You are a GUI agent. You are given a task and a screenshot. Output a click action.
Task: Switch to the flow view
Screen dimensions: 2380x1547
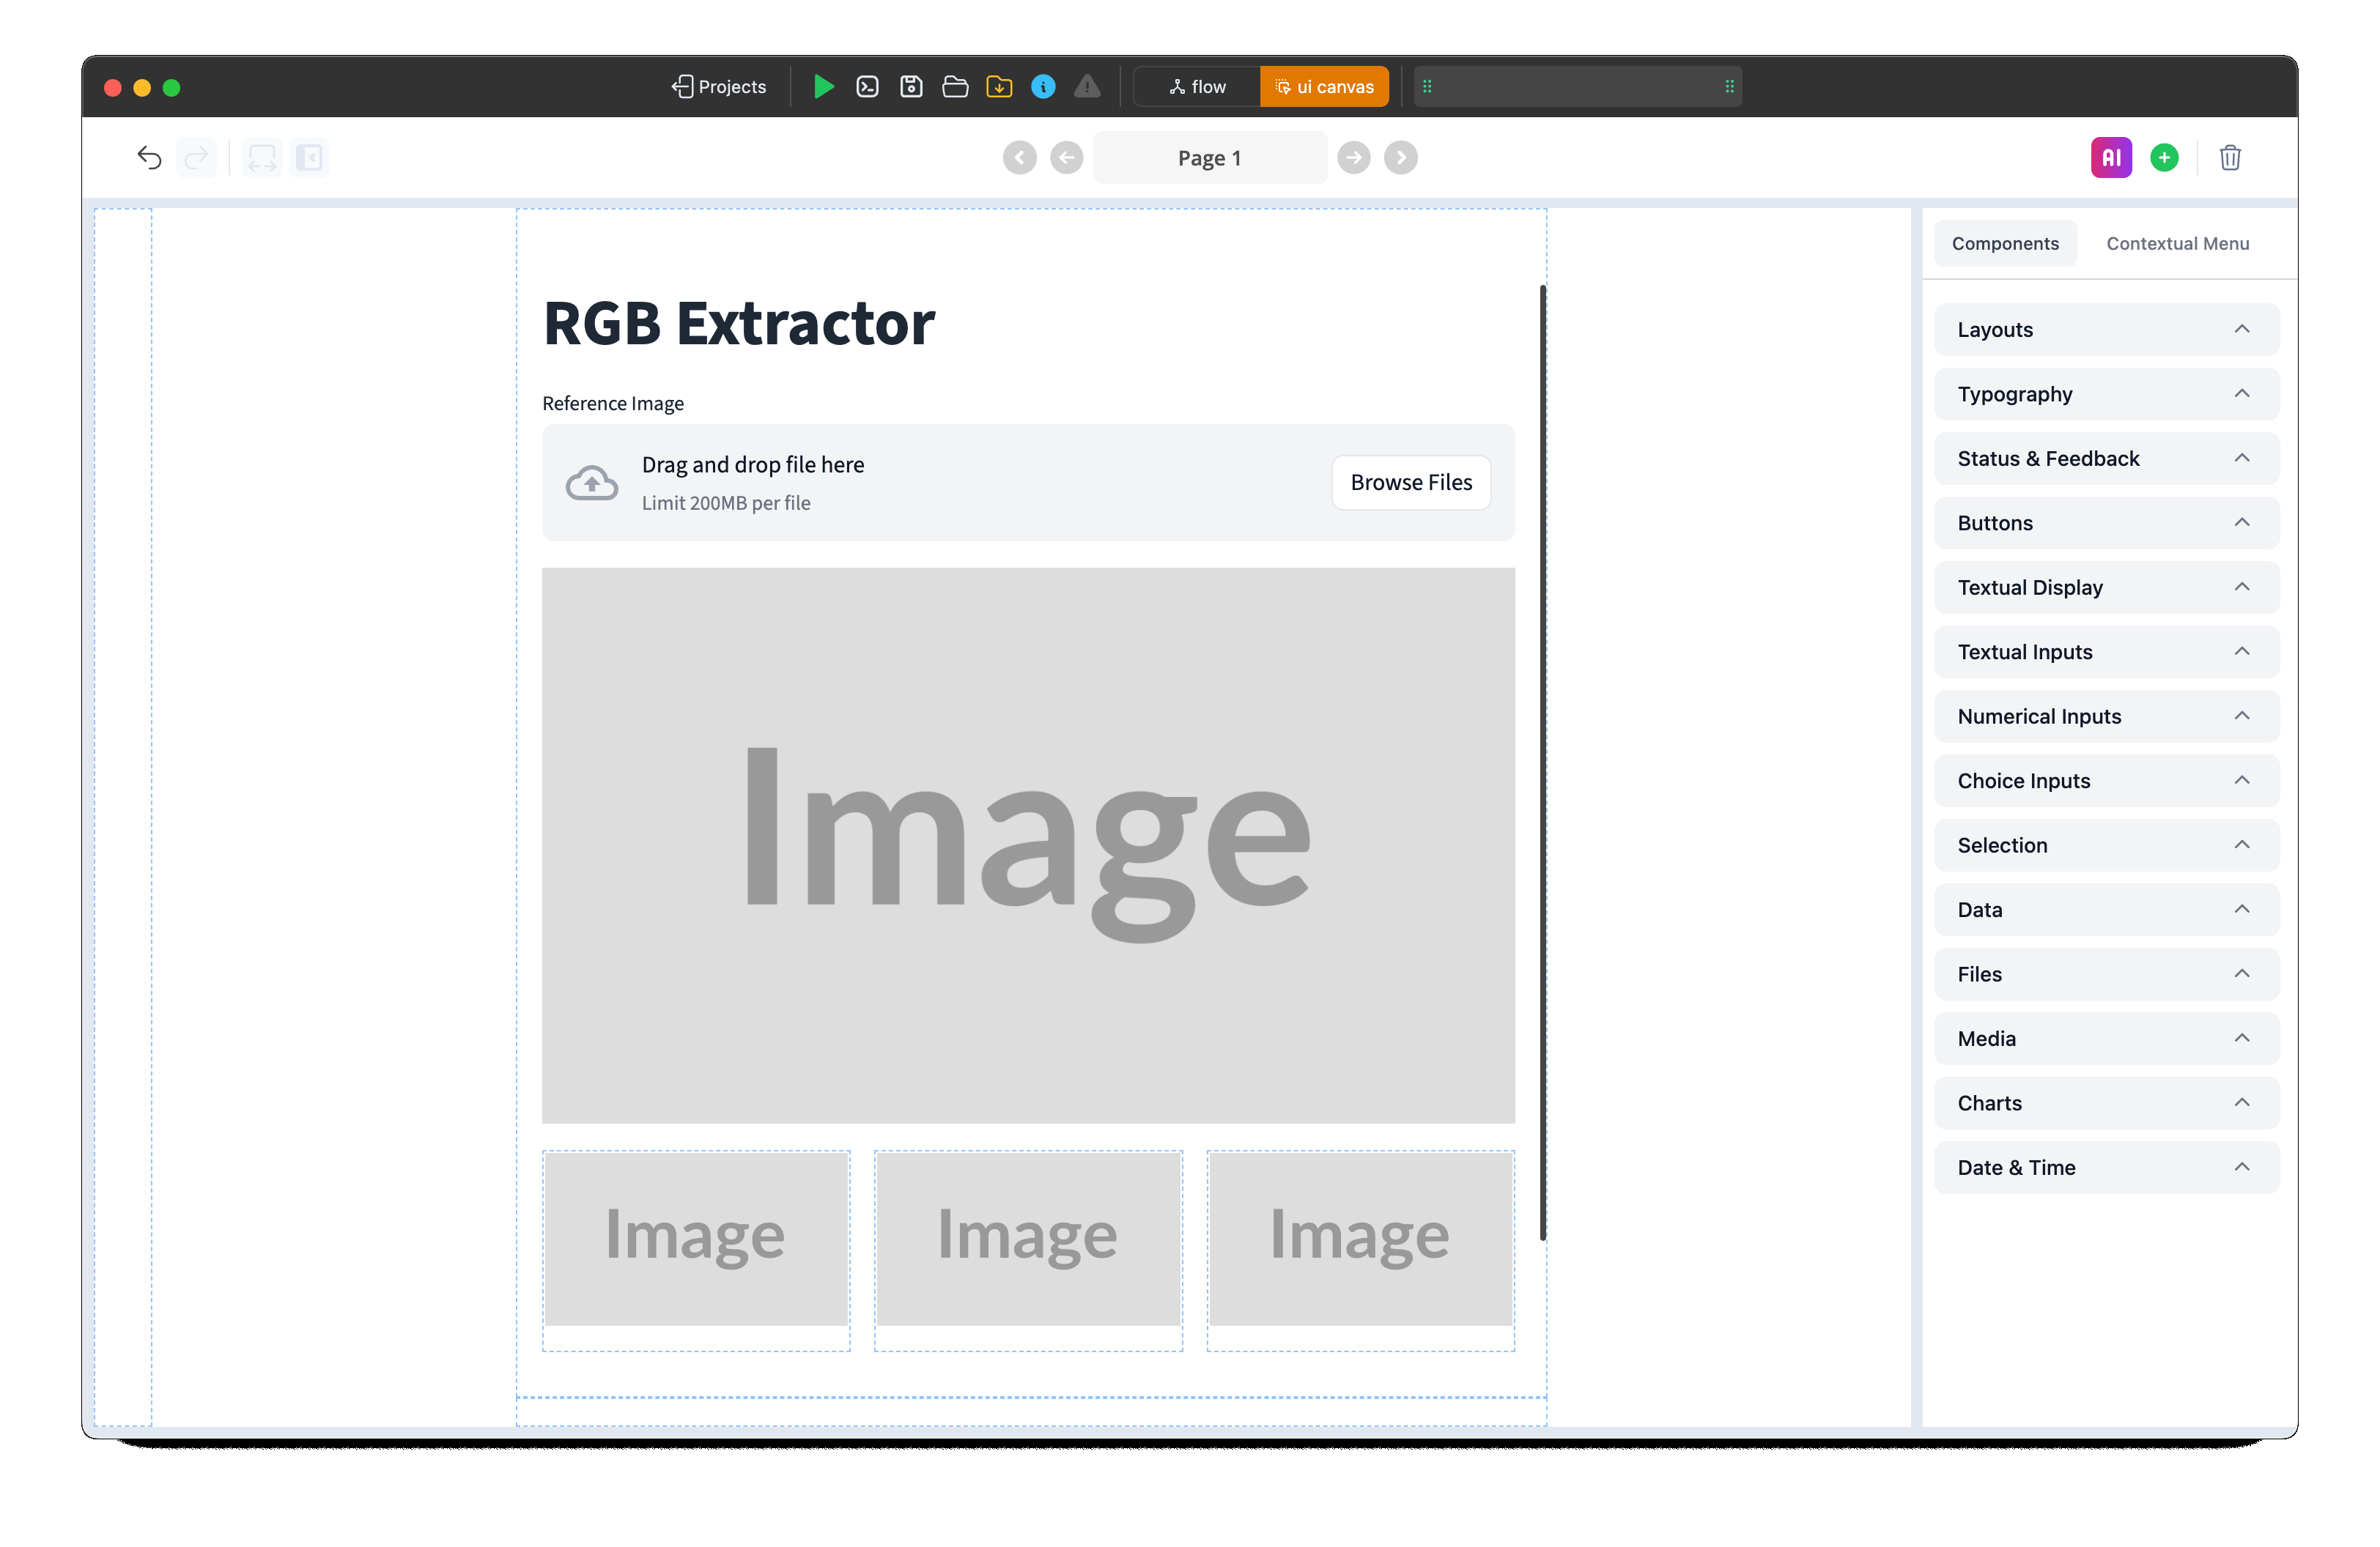point(1197,87)
